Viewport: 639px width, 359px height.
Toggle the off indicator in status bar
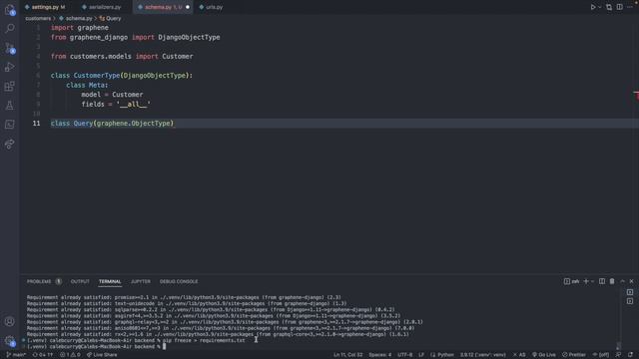pyautogui.click(x=601, y=355)
